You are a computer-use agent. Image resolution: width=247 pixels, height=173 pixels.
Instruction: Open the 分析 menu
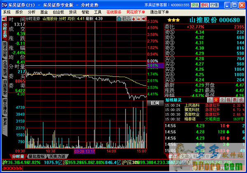[x=32, y=12]
